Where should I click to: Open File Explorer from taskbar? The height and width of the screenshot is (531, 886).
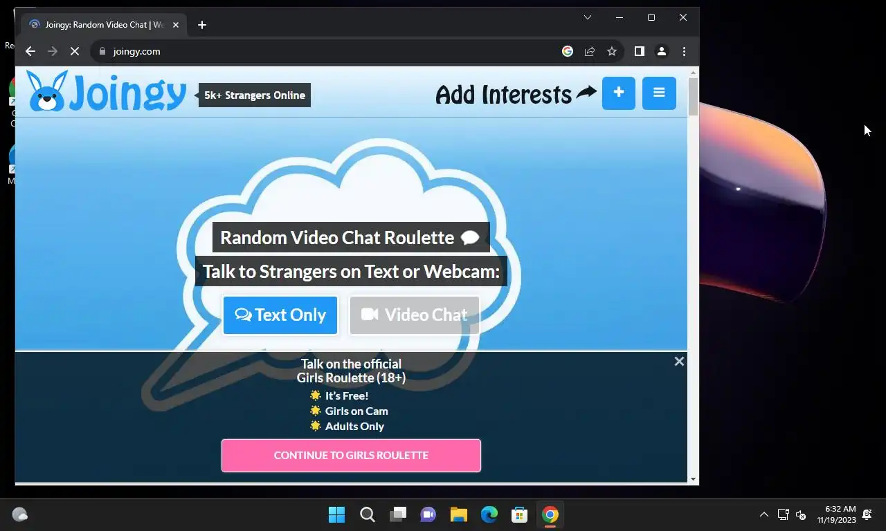point(459,514)
